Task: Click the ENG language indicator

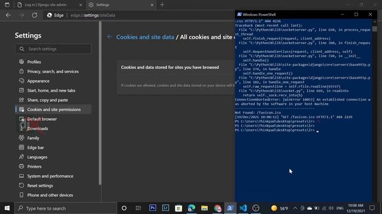Action: [340, 208]
